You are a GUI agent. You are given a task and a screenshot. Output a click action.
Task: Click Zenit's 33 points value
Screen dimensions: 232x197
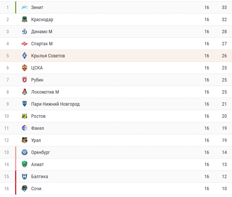tap(224, 8)
